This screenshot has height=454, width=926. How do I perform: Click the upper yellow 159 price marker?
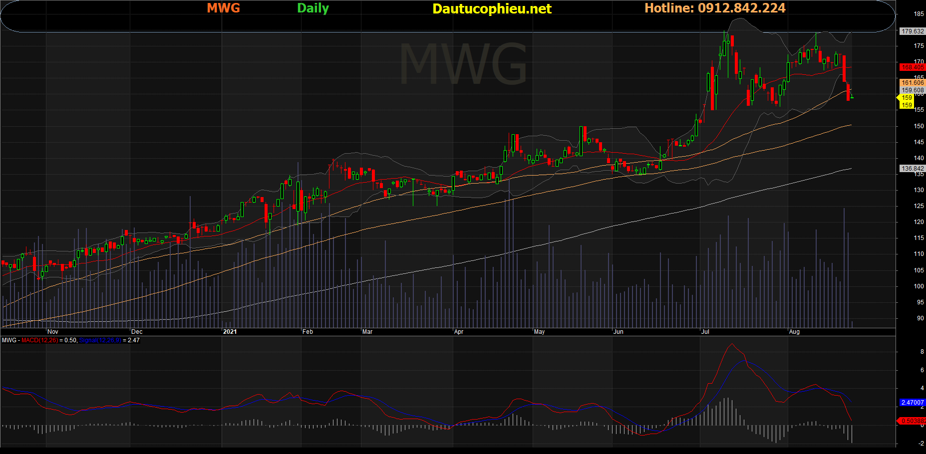(907, 98)
